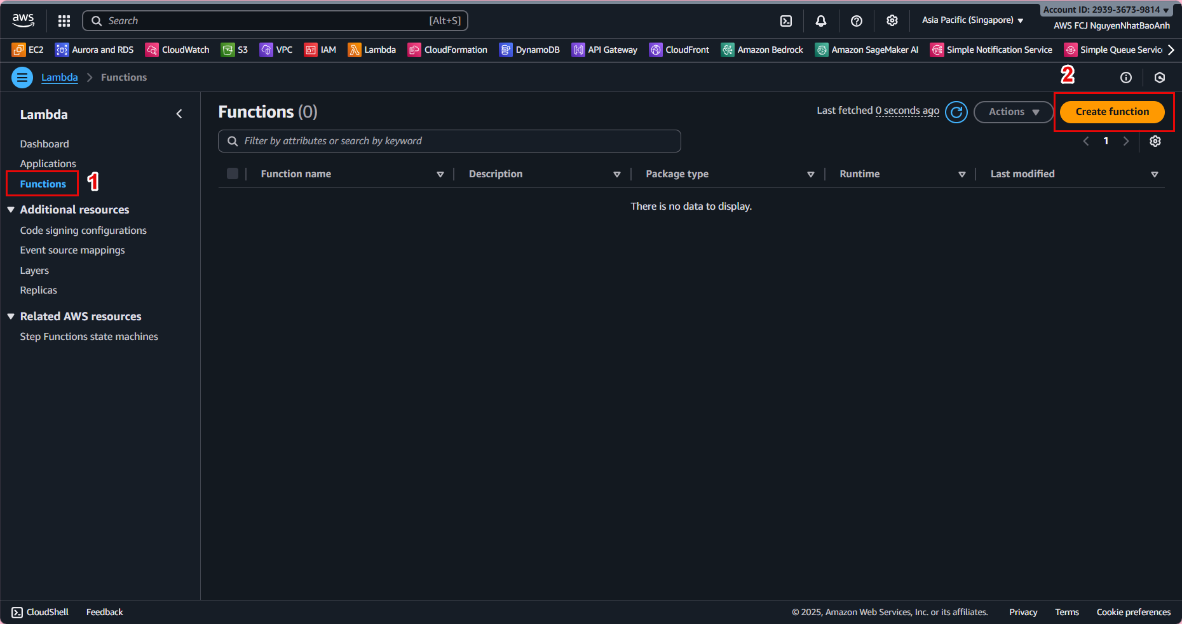This screenshot has width=1182, height=624.
Task: Open Layers in sidebar
Action: (34, 271)
